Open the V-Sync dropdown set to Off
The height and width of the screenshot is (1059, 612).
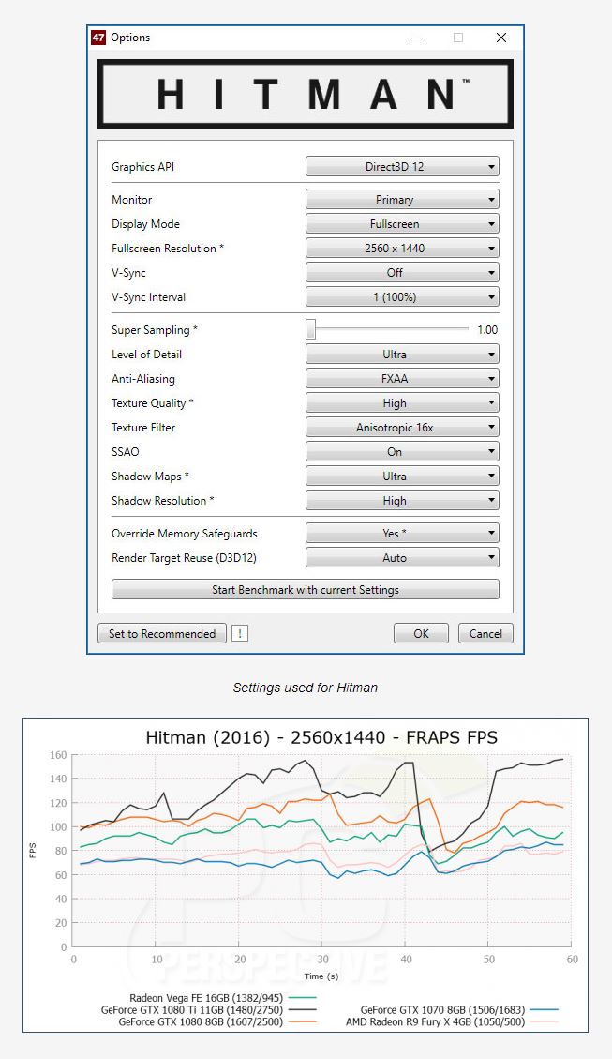pos(402,272)
